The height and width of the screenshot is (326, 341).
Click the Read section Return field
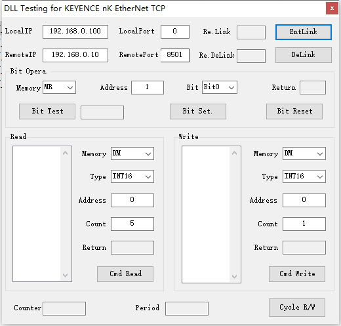pos(132,247)
